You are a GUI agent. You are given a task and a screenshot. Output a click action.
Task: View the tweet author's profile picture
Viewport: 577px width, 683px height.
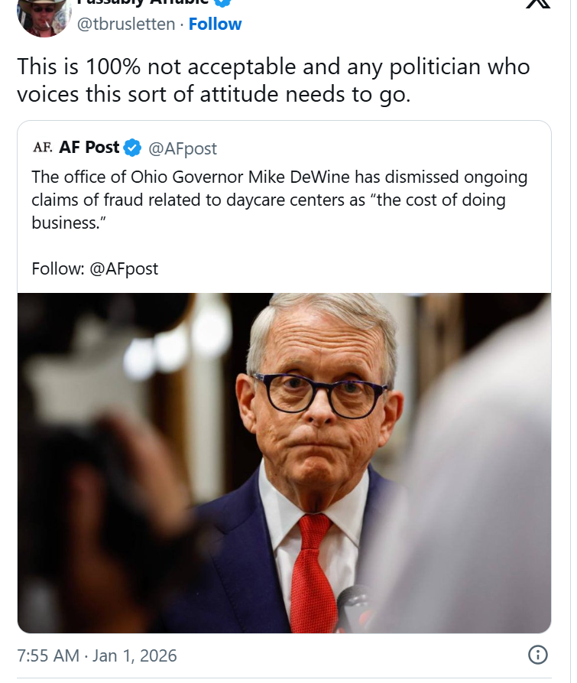[44, 17]
